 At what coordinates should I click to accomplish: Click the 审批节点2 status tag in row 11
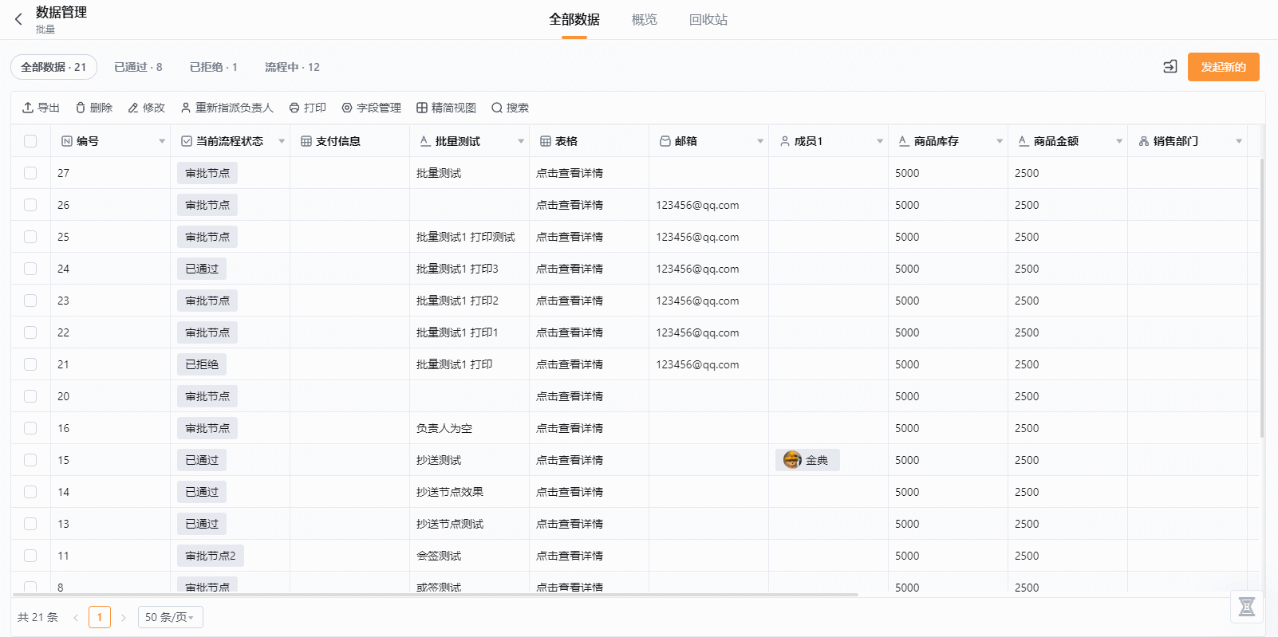pyautogui.click(x=211, y=556)
